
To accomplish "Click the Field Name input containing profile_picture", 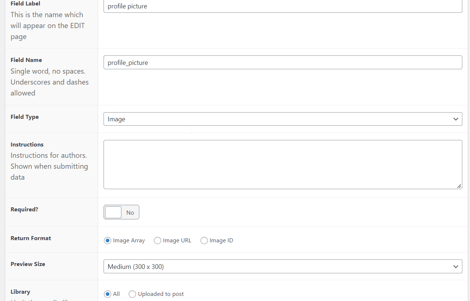I will click(283, 62).
